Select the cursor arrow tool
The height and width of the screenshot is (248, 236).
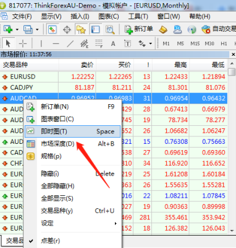[8, 43]
